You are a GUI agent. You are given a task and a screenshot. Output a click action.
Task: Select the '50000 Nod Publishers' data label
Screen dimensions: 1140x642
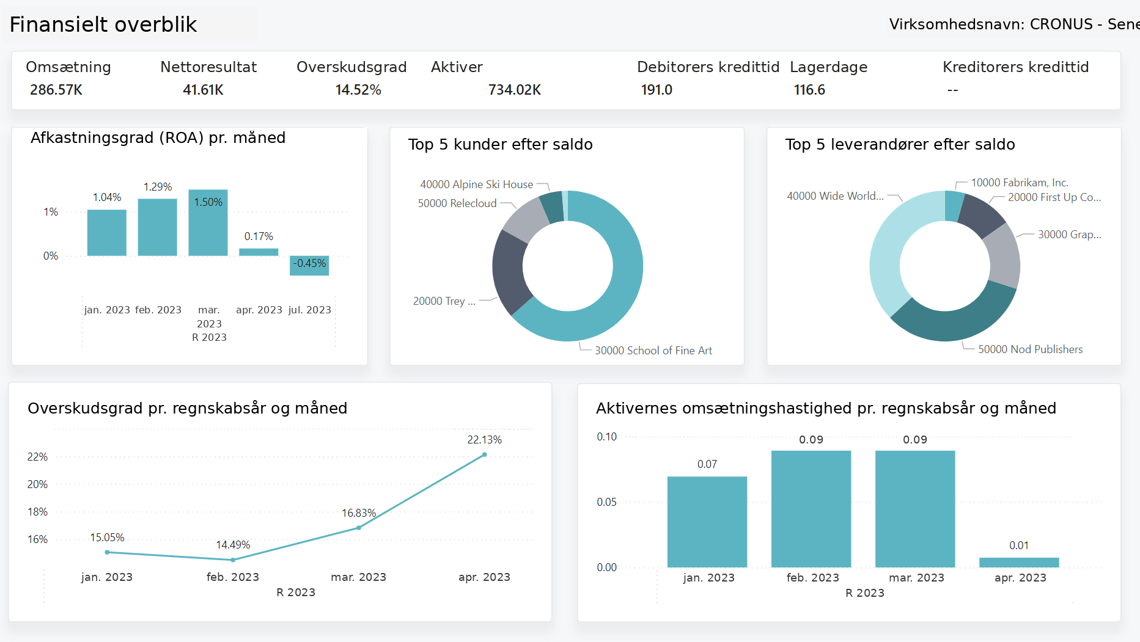pos(1030,349)
